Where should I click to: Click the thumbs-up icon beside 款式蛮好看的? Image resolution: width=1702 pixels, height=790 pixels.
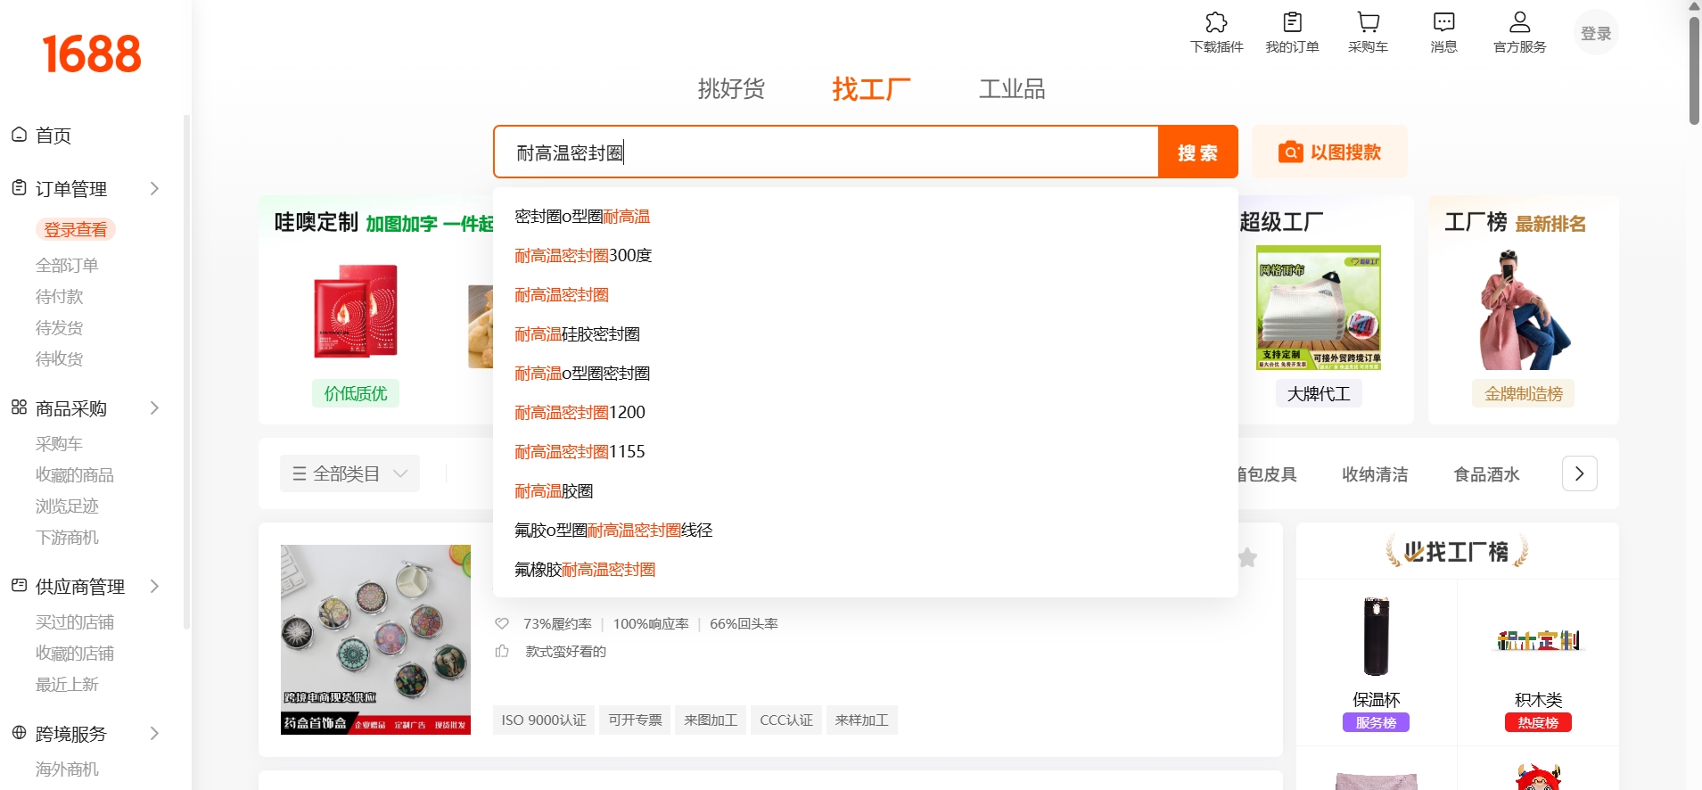pyautogui.click(x=502, y=652)
